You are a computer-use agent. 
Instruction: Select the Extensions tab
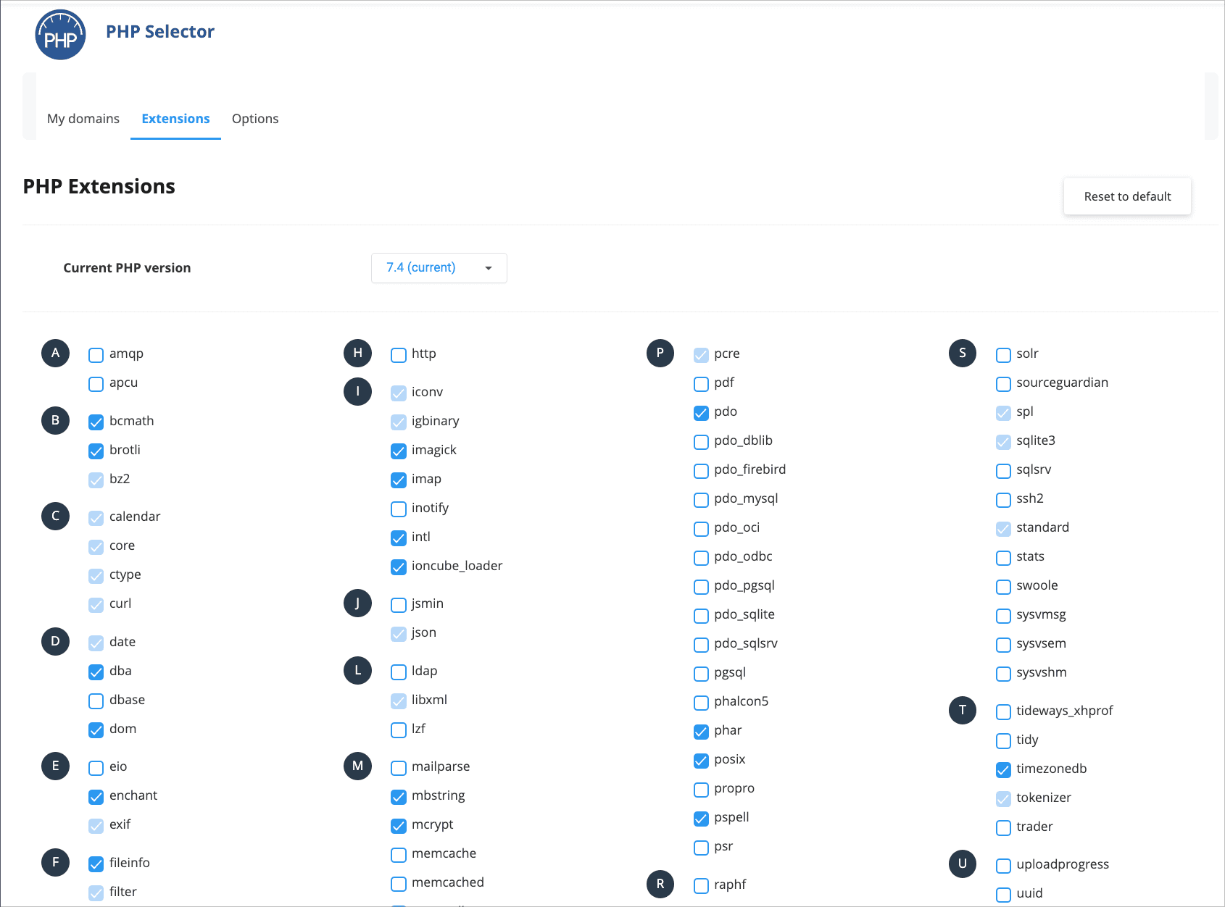(175, 119)
